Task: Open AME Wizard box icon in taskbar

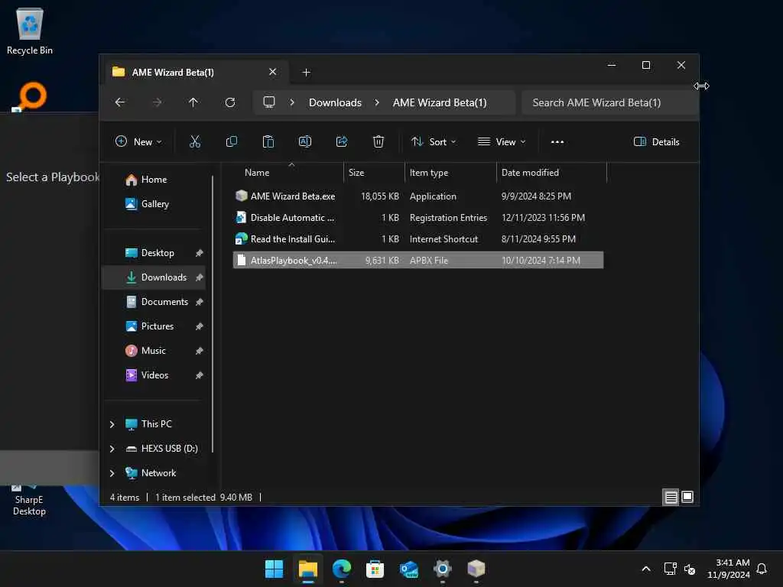Action: pyautogui.click(x=476, y=569)
